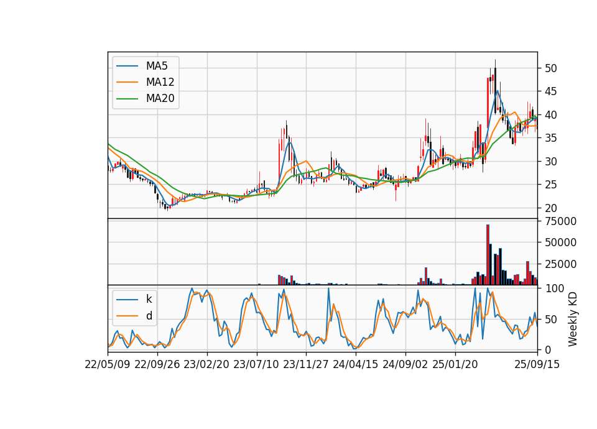
Task: Click the MA5 legend label
Action: coord(157,66)
